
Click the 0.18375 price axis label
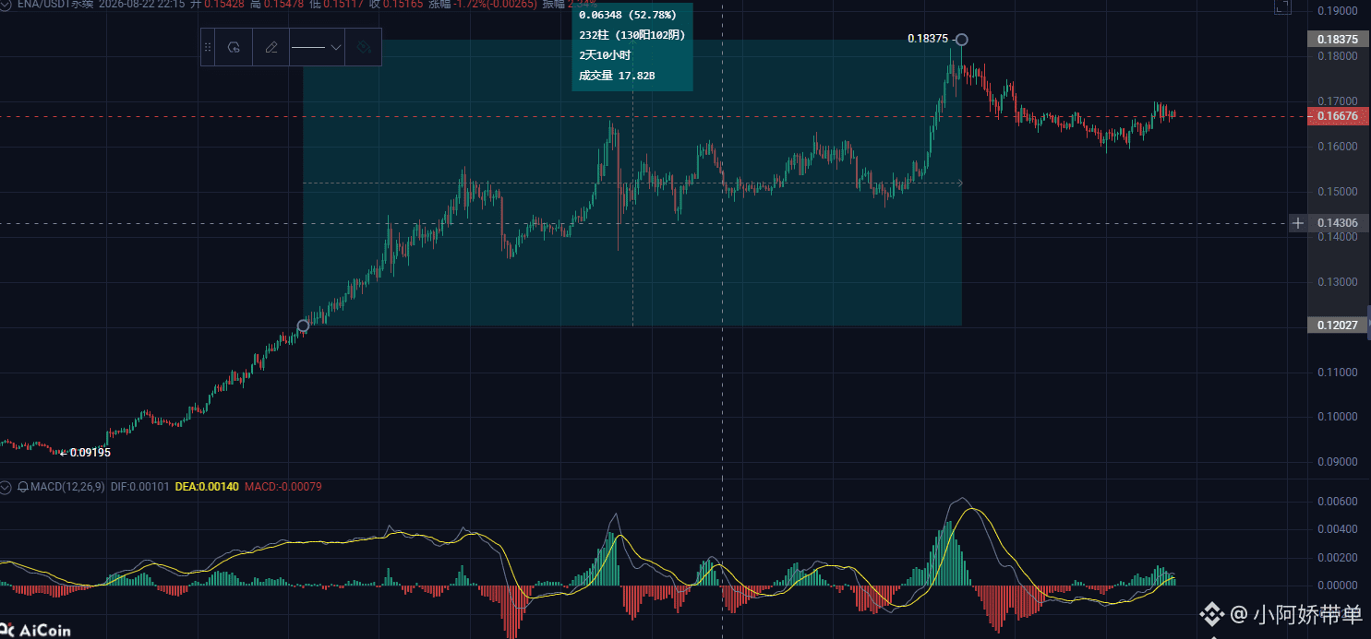click(x=1337, y=40)
